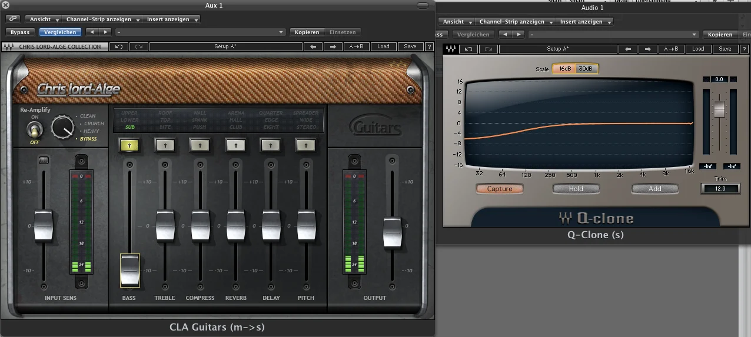Image resolution: width=751 pixels, height=337 pixels.
Task: Open Channel-Strip anzeigen dropdown in Aux 1
Action: pos(104,19)
